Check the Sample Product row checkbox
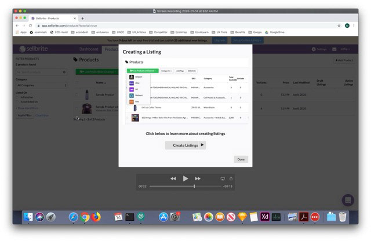Viewport: 371px width, 241px height. (x=77, y=94)
